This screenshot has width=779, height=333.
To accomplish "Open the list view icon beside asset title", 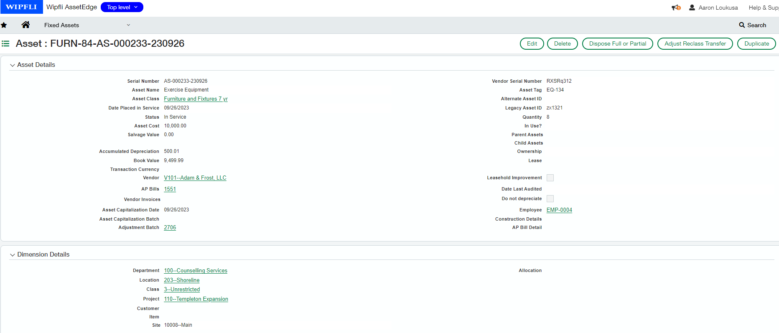I will point(5,43).
